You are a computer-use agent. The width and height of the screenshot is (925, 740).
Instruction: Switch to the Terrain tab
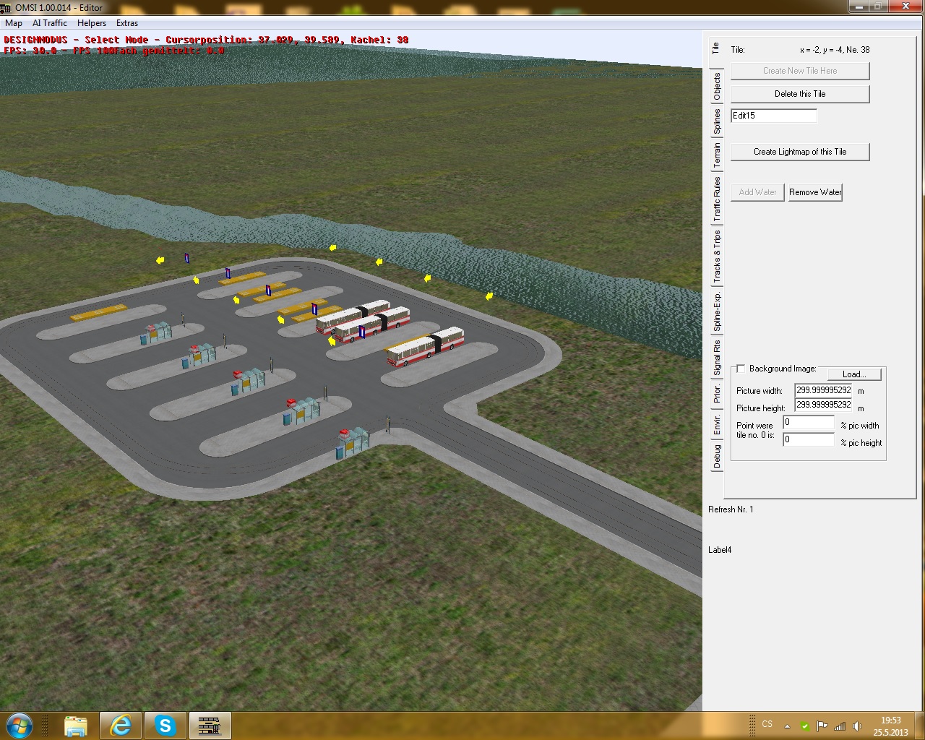(x=717, y=155)
